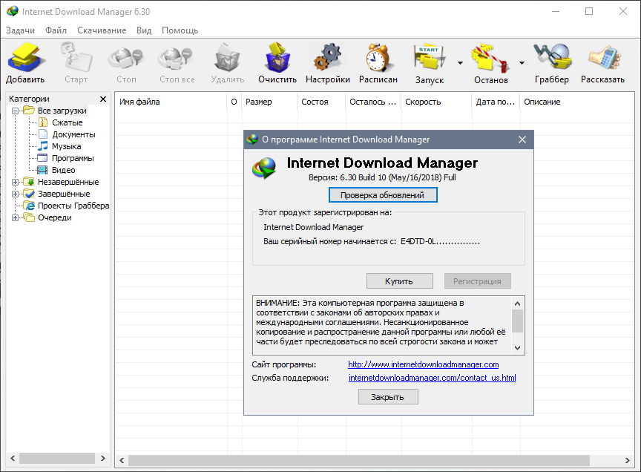The height and width of the screenshot is (472, 641).
Task: Open the Задачи menu
Action: click(x=21, y=30)
